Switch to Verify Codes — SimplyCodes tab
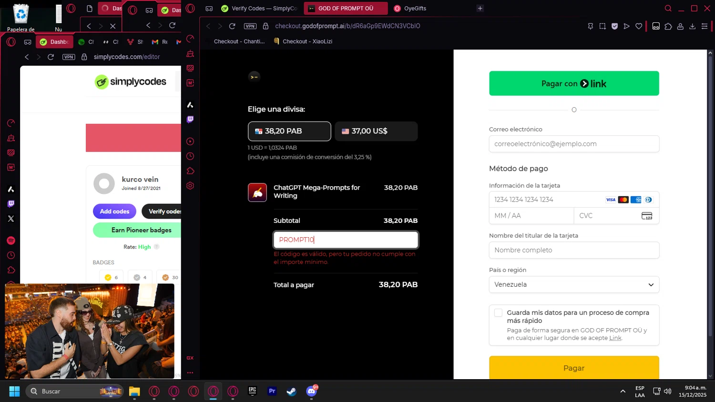715x402 pixels. [x=259, y=8]
